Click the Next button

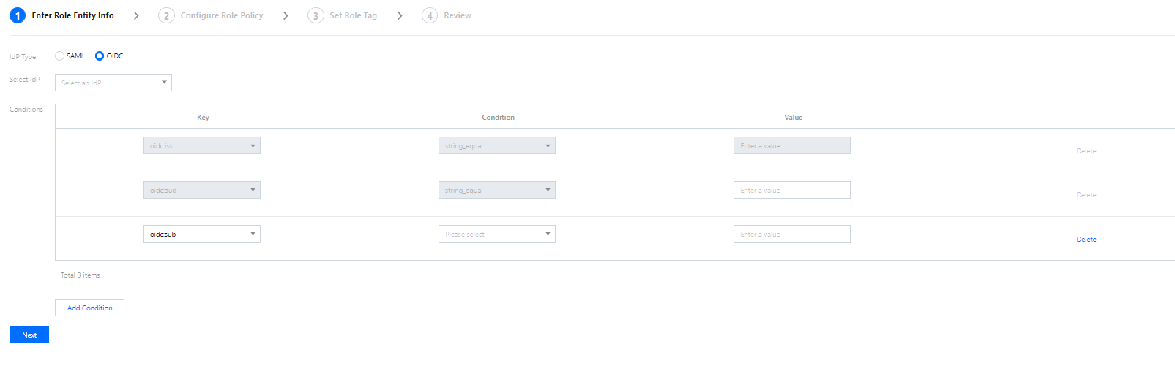pyautogui.click(x=29, y=335)
